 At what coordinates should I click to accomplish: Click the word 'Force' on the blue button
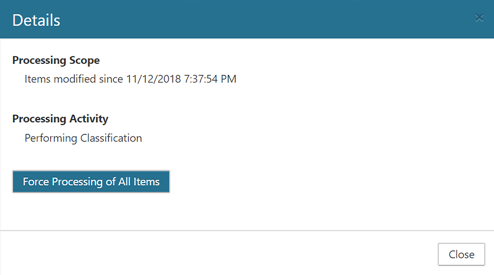[x=36, y=181]
